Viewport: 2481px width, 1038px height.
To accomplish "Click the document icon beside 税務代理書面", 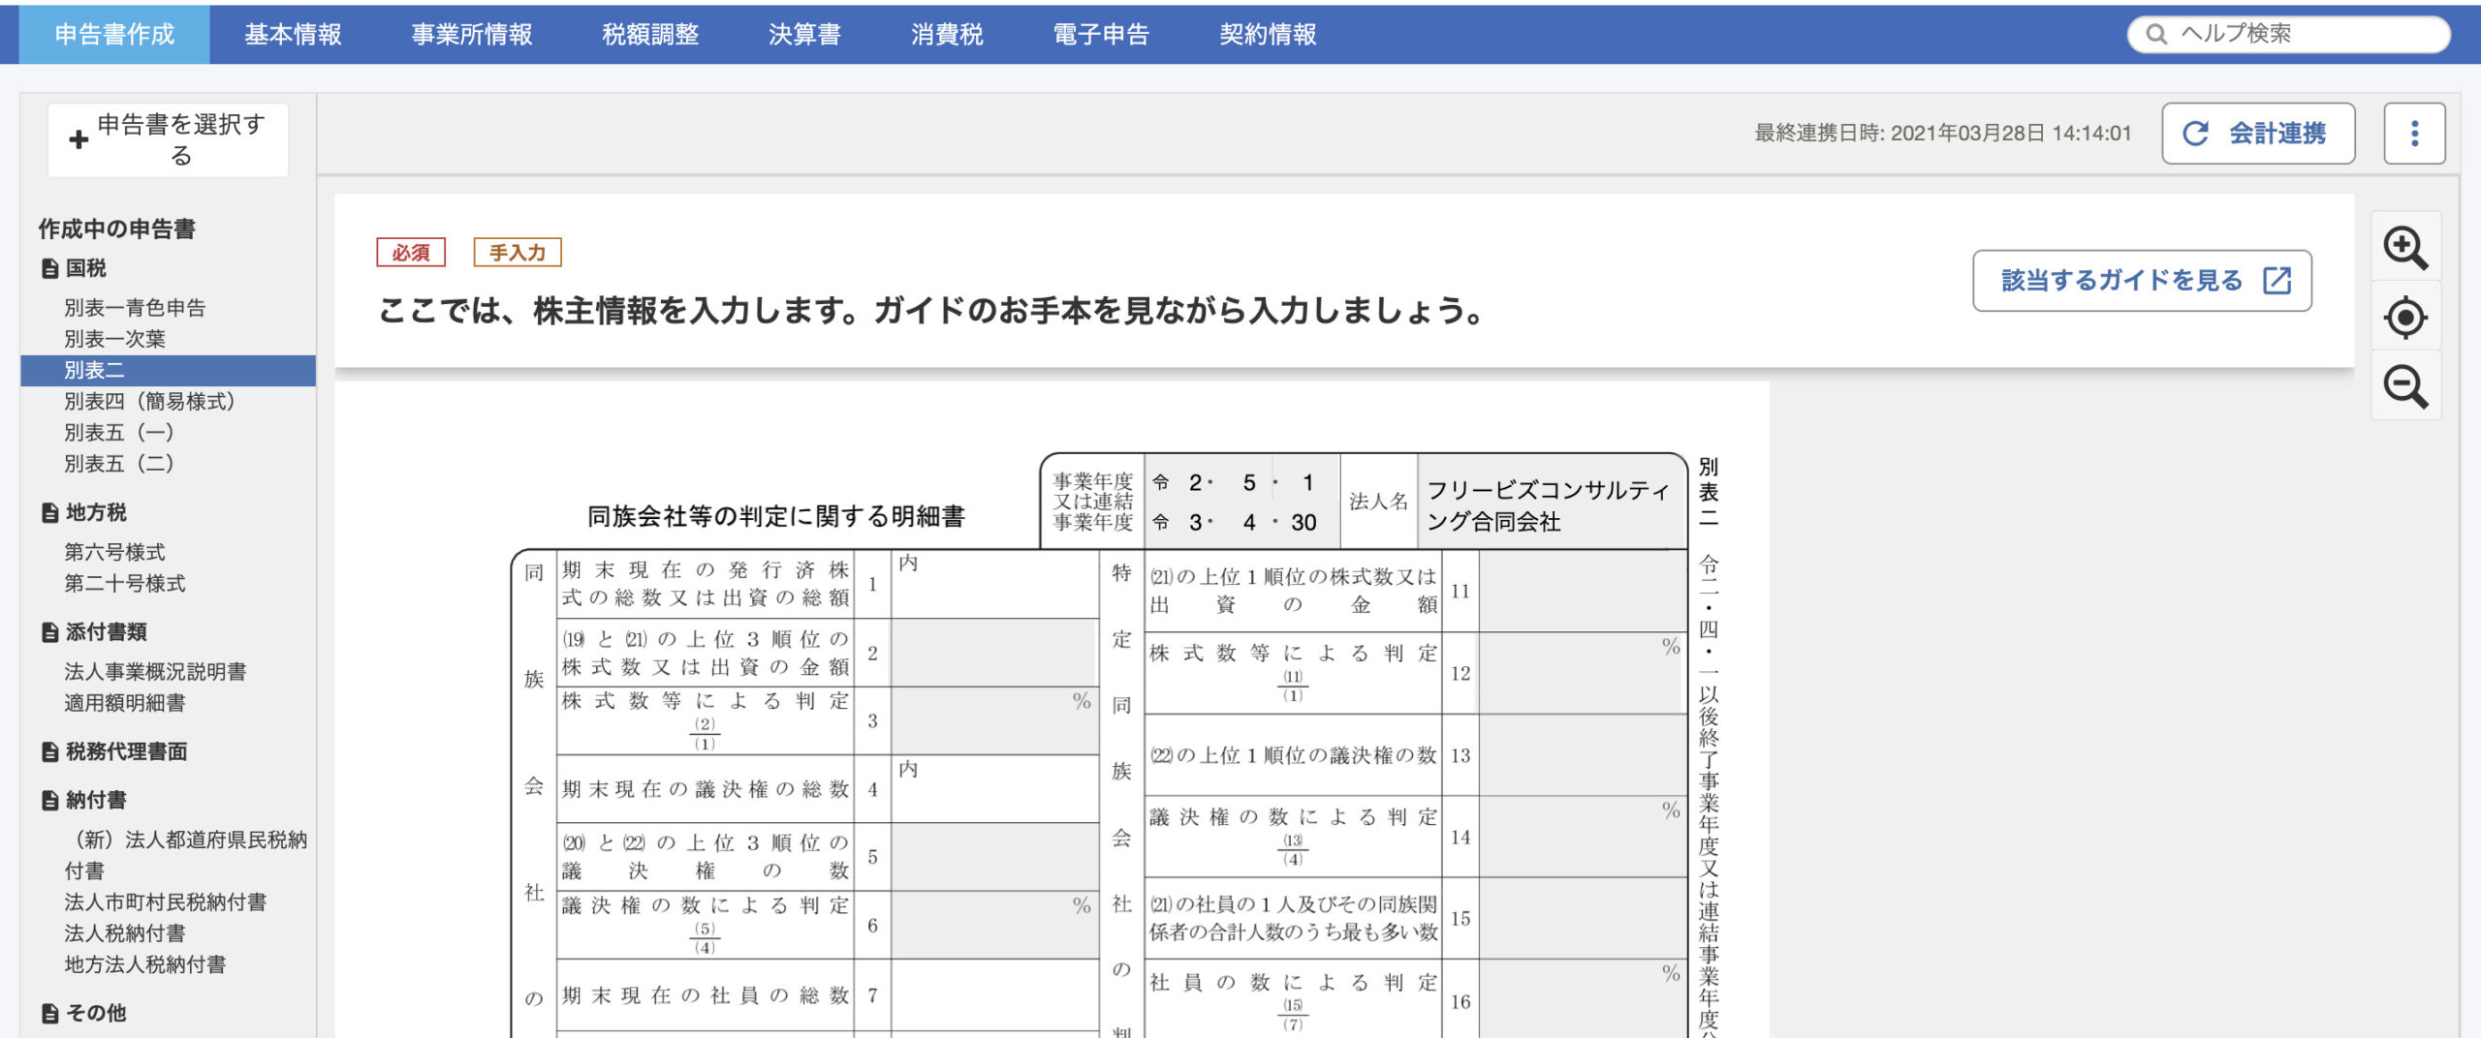I will point(50,751).
